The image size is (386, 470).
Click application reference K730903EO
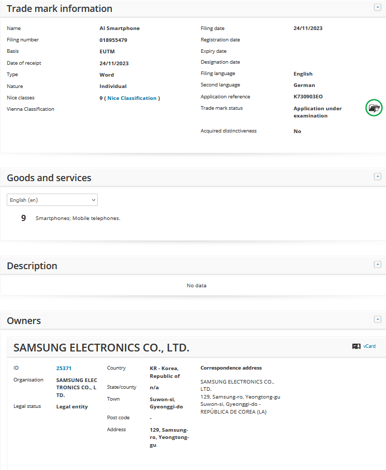point(308,96)
